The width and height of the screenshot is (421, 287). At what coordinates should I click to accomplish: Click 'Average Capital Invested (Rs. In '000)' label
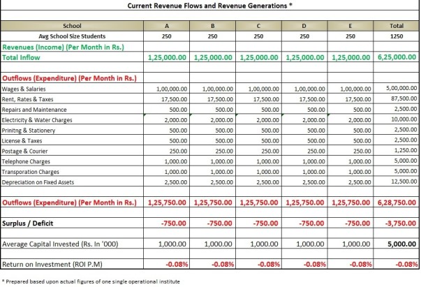(60, 244)
